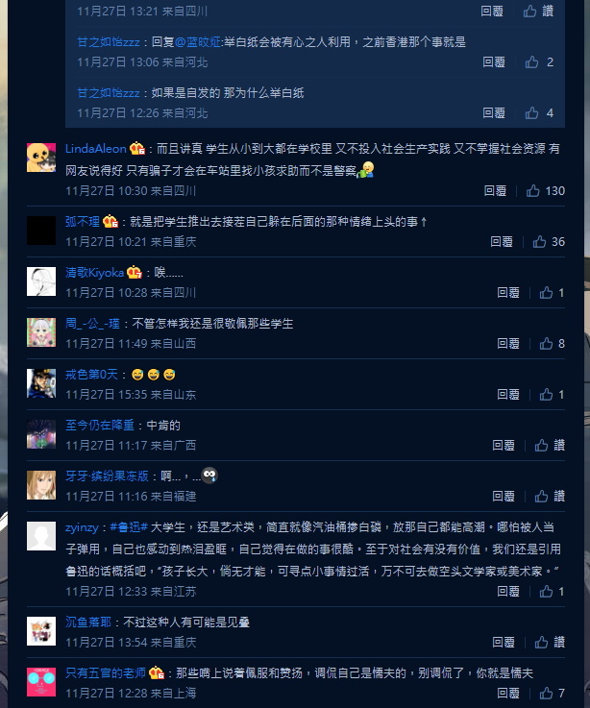This screenshot has height=708, width=590.
Task: Like LindaAleon's comment with 130 likes
Action: (533, 191)
